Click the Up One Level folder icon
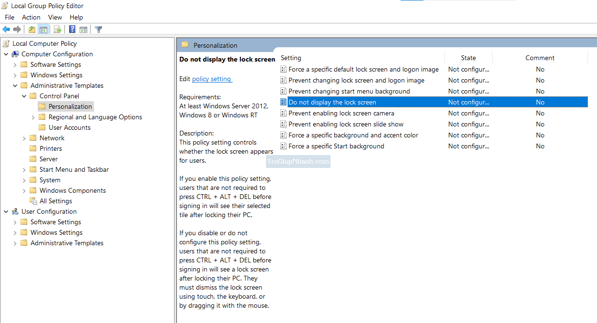The image size is (597, 323). [31, 30]
